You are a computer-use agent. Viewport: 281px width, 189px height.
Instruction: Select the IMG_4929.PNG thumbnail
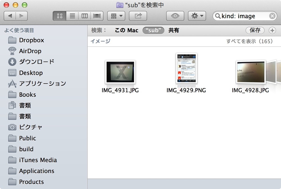(x=186, y=68)
